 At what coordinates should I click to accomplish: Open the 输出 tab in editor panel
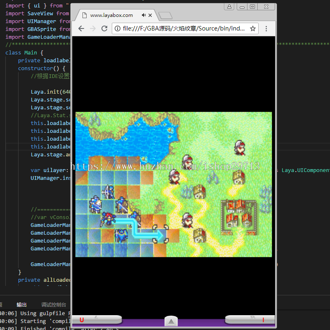coord(21,304)
